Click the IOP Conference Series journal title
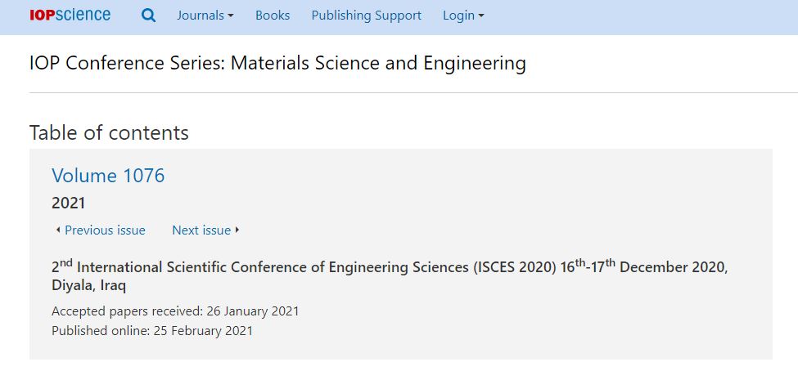798x380 pixels. [x=278, y=64]
